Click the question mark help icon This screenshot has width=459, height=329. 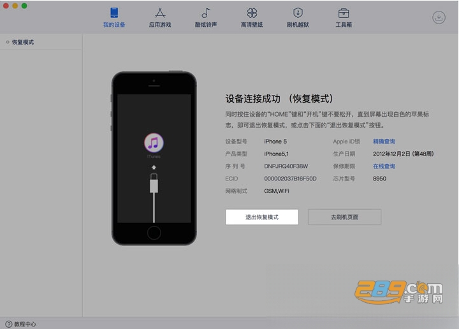(9, 324)
